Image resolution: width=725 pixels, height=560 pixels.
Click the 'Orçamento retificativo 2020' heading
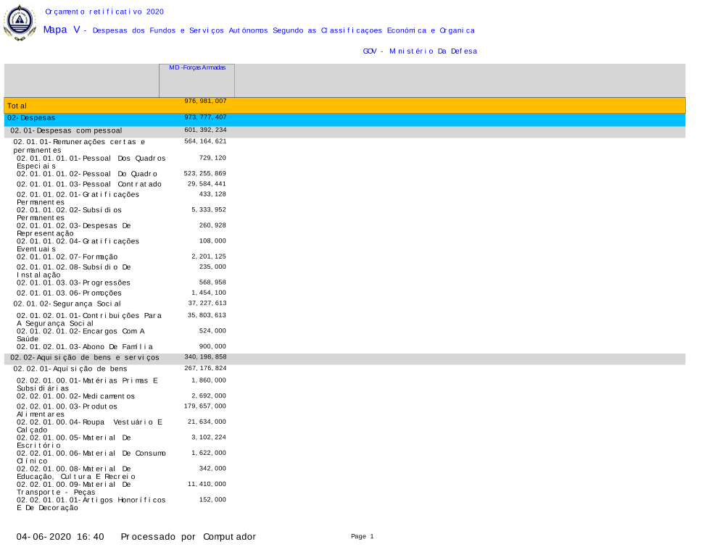click(104, 12)
